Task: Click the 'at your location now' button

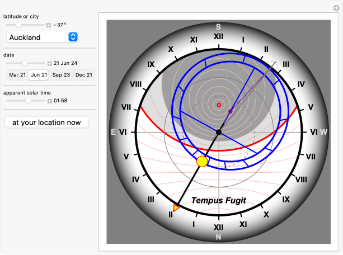Action: [46, 122]
